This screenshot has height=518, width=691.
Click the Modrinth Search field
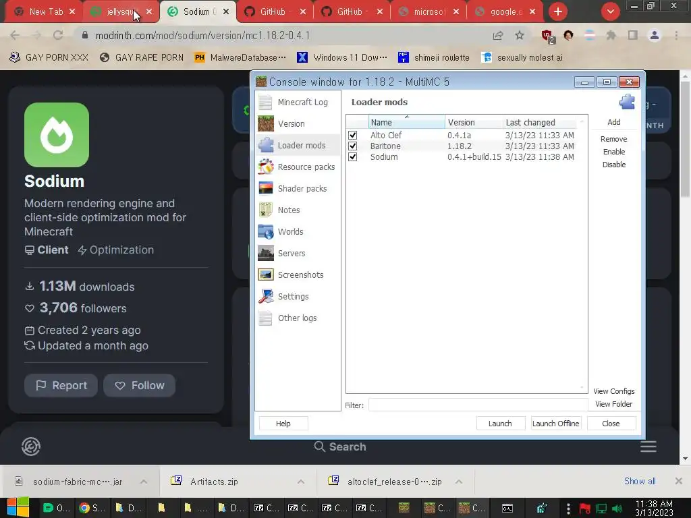[340, 447]
